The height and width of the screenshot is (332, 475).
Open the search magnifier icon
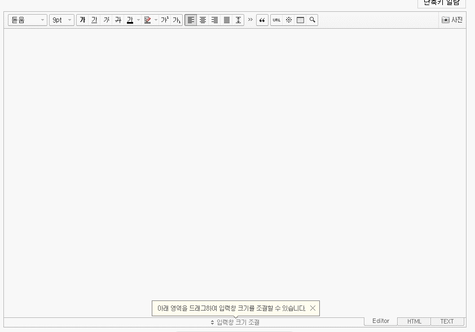click(x=311, y=19)
